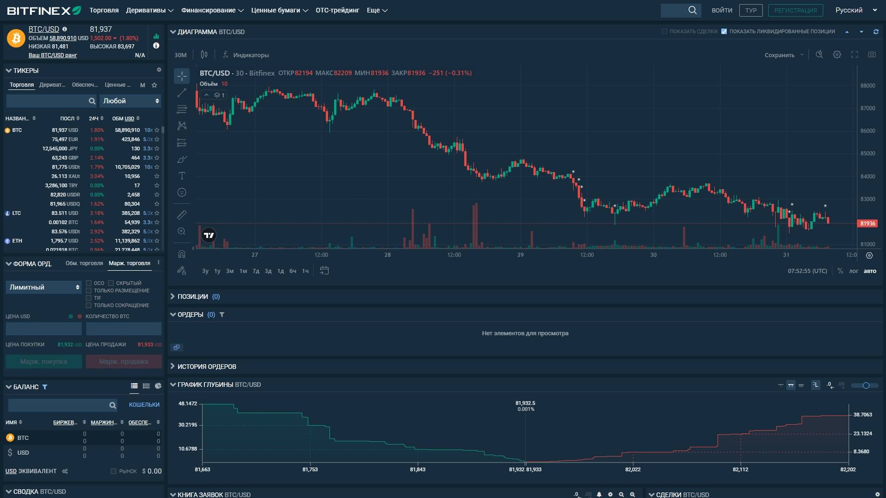Image resolution: width=886 pixels, height=498 pixels.
Task: Open the go-to-date calendar icon
Action: pyautogui.click(x=324, y=271)
